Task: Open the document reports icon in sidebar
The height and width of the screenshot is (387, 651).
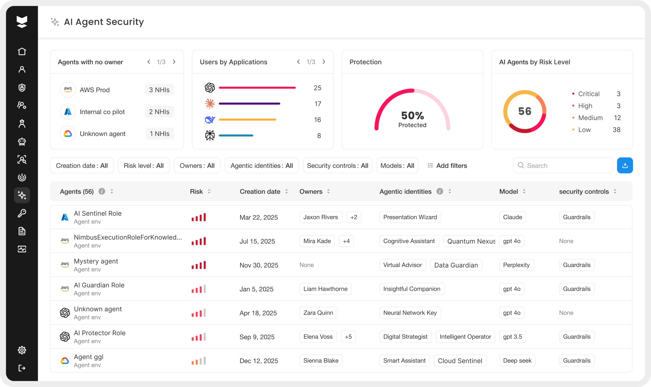Action: click(x=22, y=231)
